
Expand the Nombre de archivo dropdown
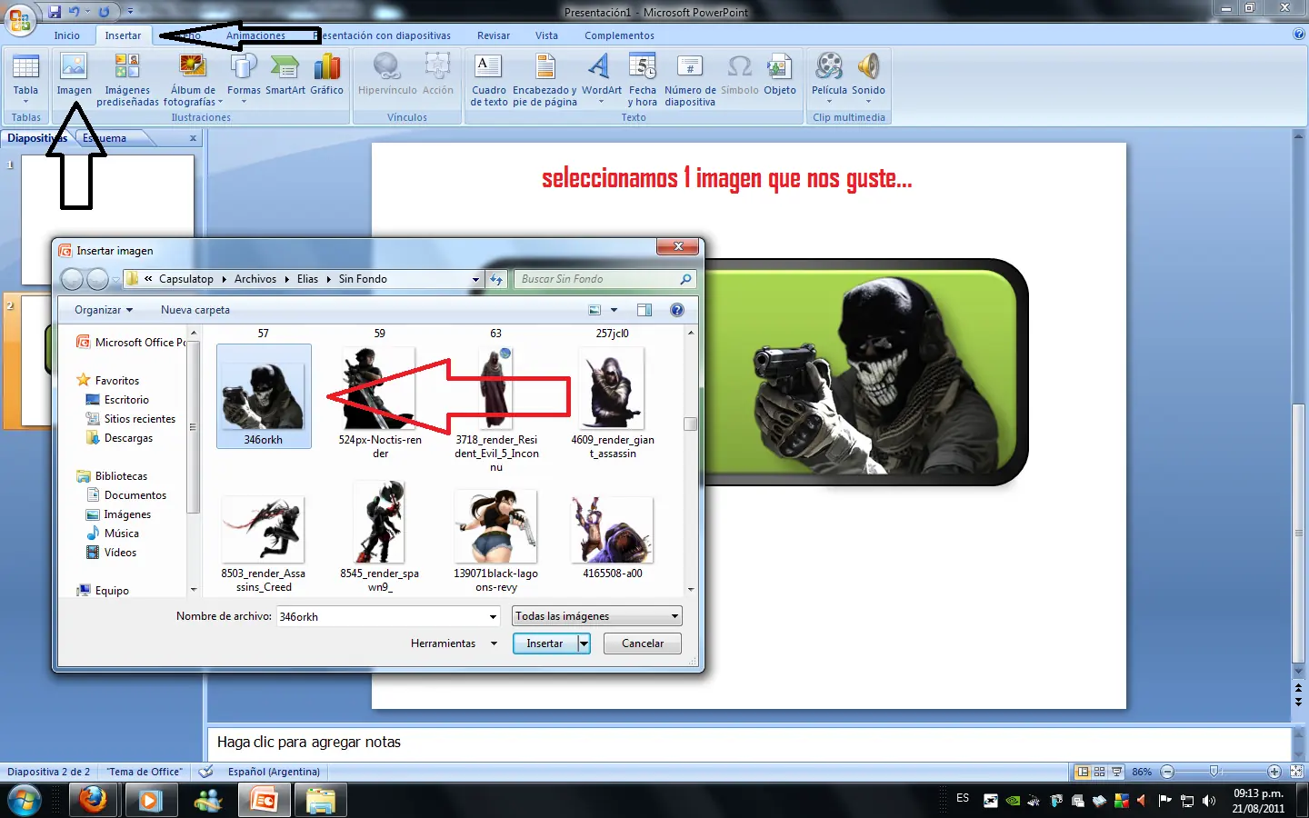coord(493,616)
